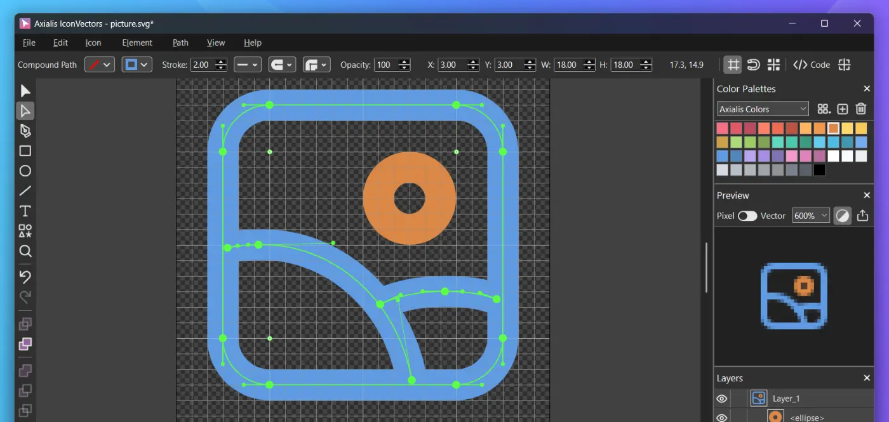Viewport: 889px width, 422px height.
Task: Click the canvas vertical scrollbar handle
Action: tap(706, 267)
